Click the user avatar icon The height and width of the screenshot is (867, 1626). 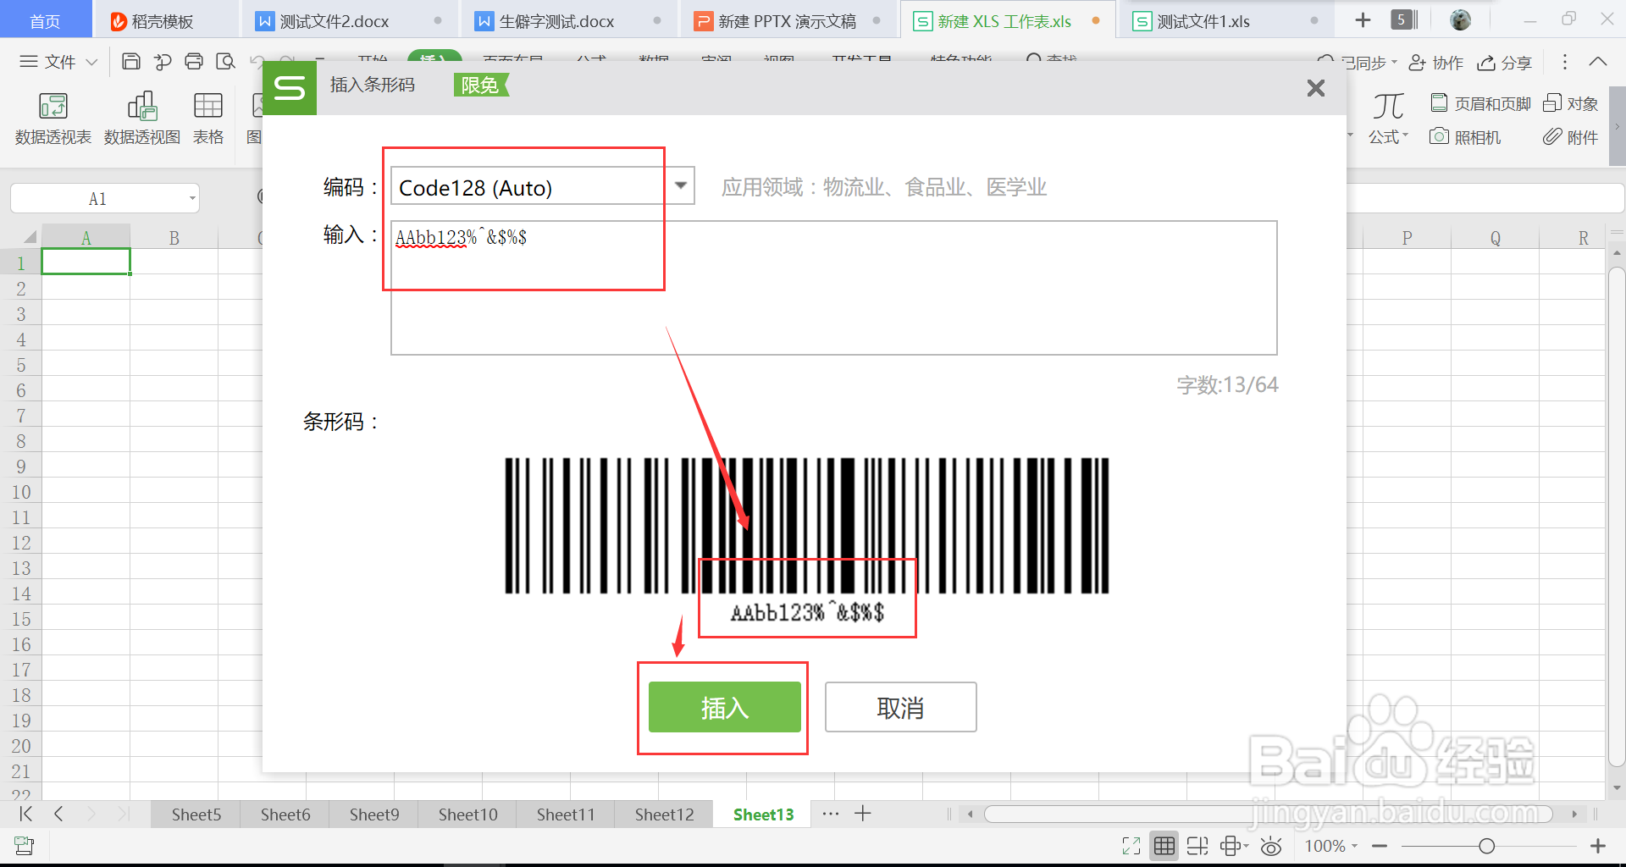(x=1460, y=20)
